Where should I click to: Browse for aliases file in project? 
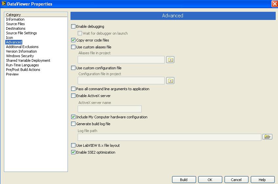coord(170,60)
